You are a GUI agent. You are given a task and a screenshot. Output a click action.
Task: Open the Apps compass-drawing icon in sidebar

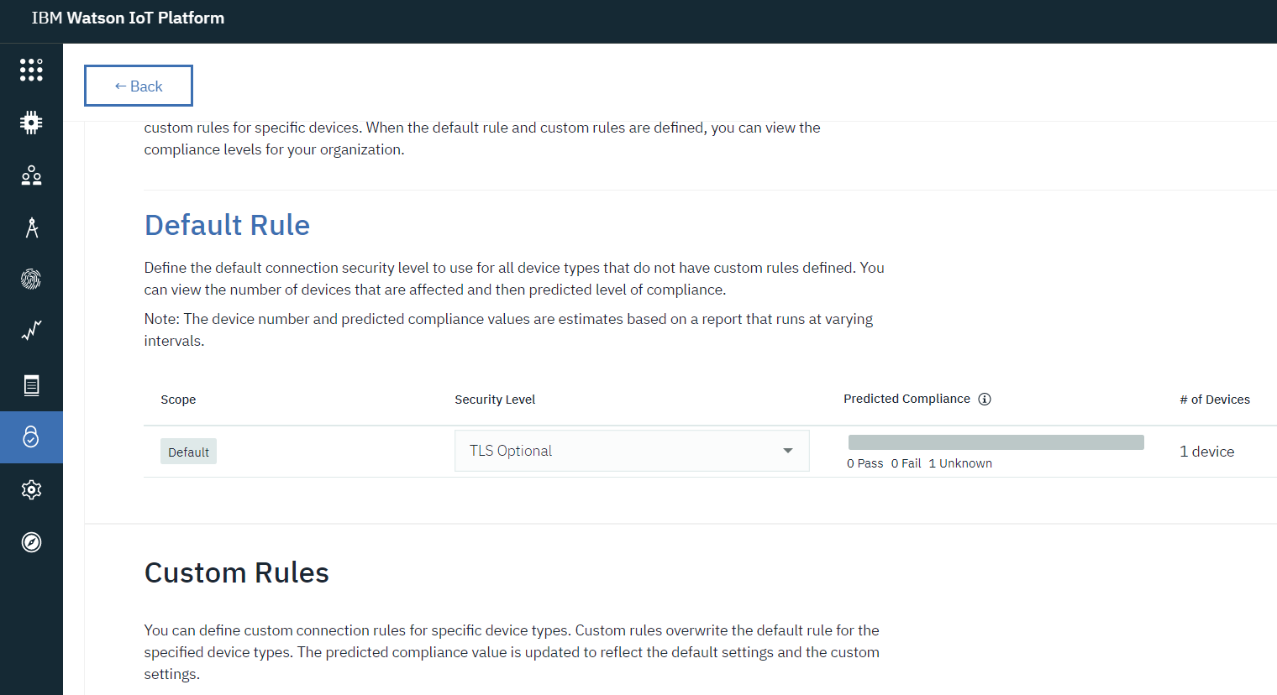click(x=31, y=227)
